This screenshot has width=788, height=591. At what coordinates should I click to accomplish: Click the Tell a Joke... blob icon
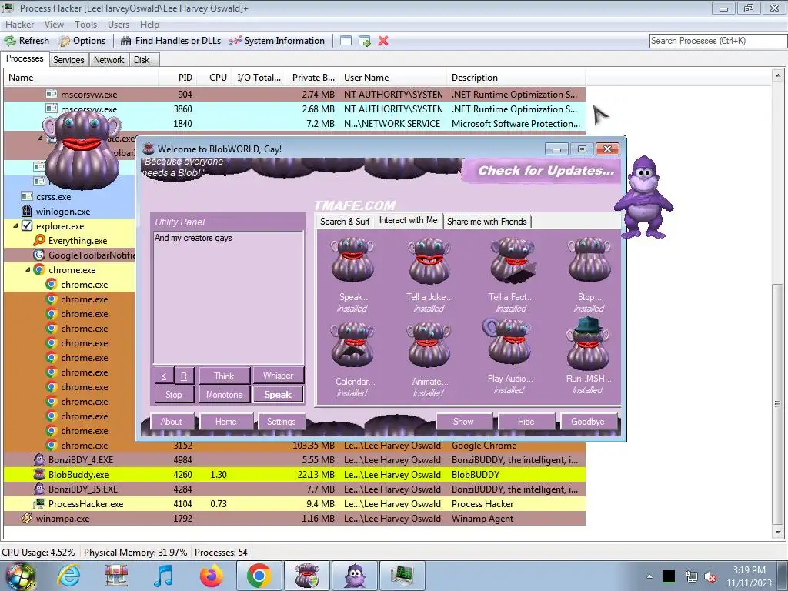429,260
